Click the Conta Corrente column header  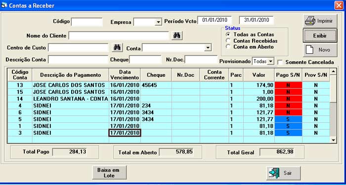pyautogui.click(x=214, y=75)
